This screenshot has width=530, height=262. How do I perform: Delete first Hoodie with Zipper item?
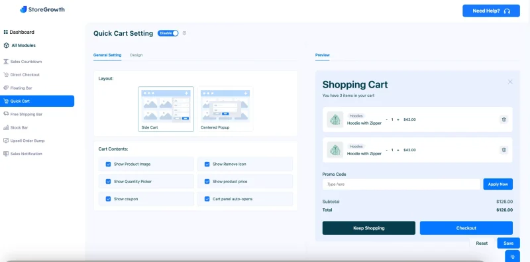click(x=503, y=119)
